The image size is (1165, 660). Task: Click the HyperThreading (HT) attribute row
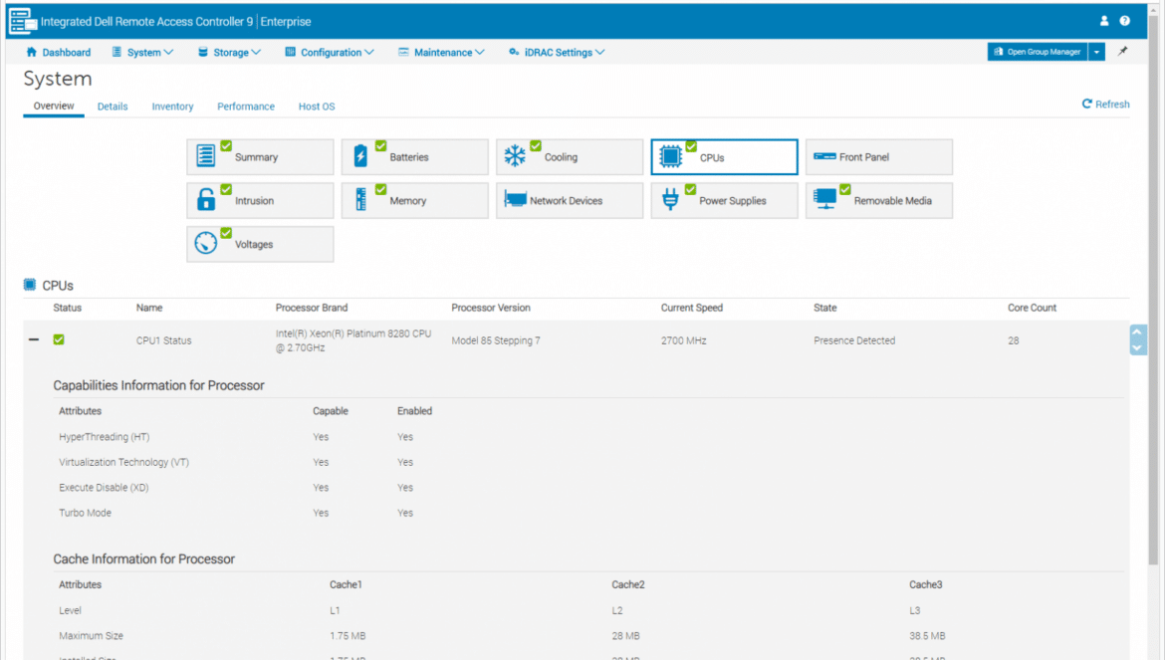[x=587, y=437]
